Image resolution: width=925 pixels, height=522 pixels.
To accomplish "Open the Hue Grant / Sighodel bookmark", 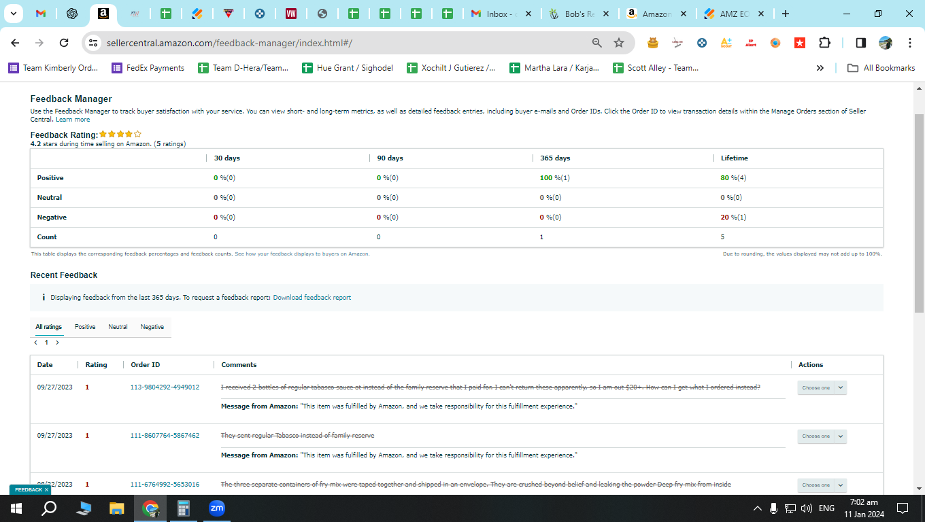I will point(348,68).
